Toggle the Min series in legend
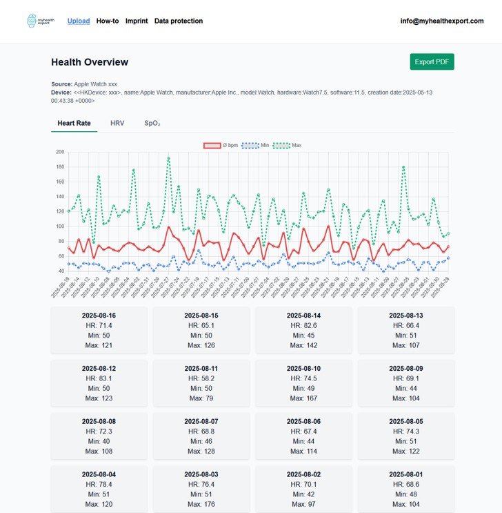Viewport: 502px width, 513px height. tap(265, 146)
